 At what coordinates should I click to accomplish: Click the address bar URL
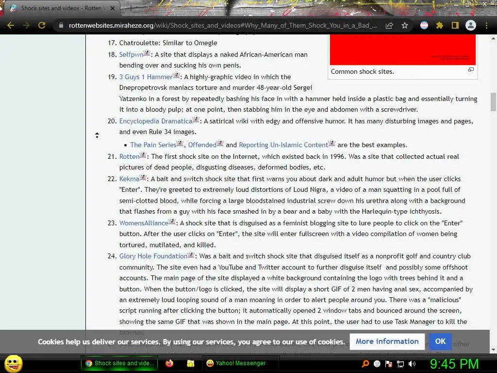pyautogui.click(x=223, y=25)
